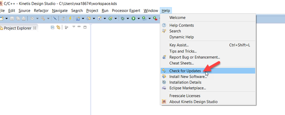Viewport: 285px width, 115px height.
Task: Click the green Run button icon
Action: point(133,19)
